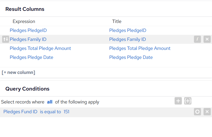
Task: Open the function editor for Pledges Family ID
Action: [x=197, y=39]
